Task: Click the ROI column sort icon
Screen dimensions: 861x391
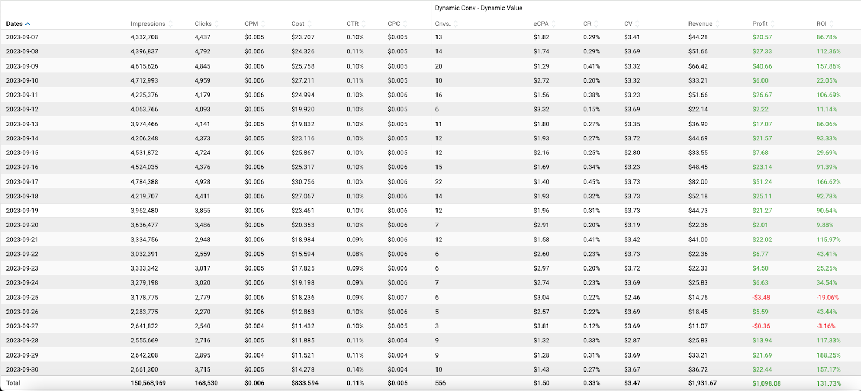Action: [831, 24]
